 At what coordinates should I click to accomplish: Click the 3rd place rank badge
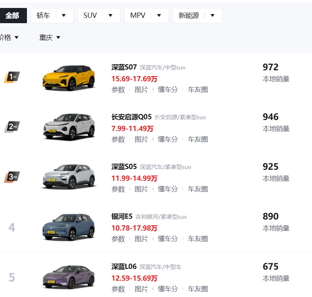pos(12,177)
